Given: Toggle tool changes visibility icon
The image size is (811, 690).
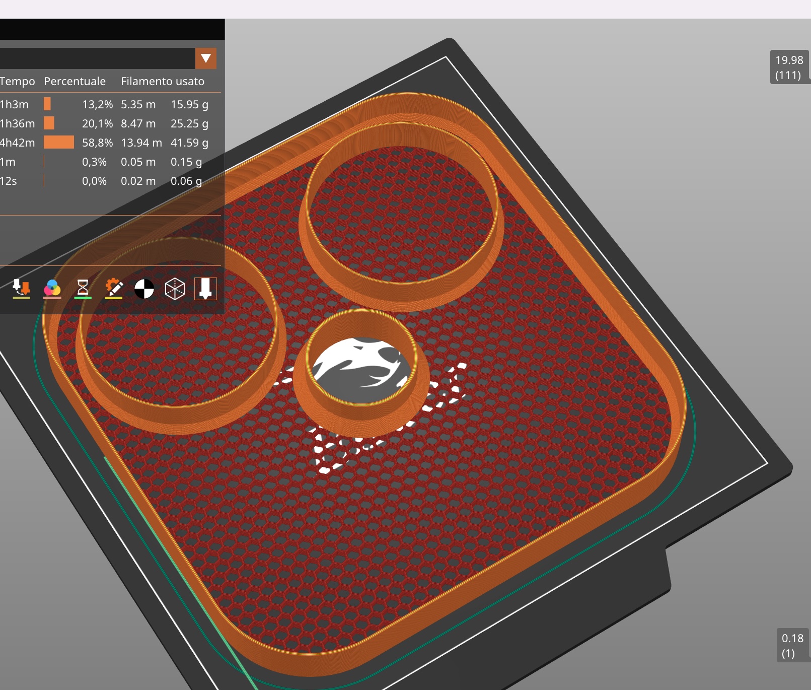Looking at the screenshot, I should (21, 289).
